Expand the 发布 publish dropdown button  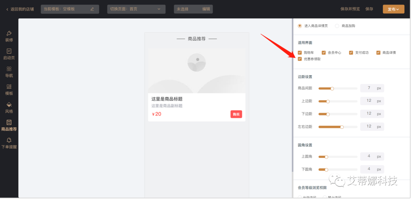(393, 9)
